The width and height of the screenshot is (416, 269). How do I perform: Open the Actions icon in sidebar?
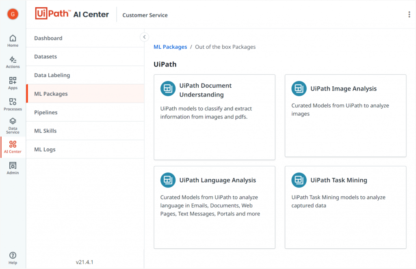tap(13, 62)
